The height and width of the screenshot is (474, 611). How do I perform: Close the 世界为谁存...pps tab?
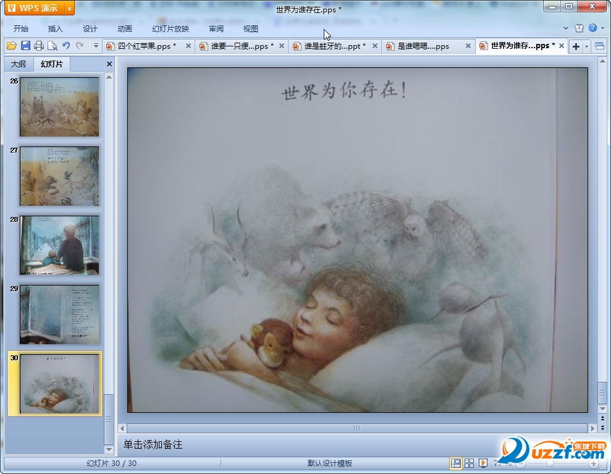click(x=562, y=46)
